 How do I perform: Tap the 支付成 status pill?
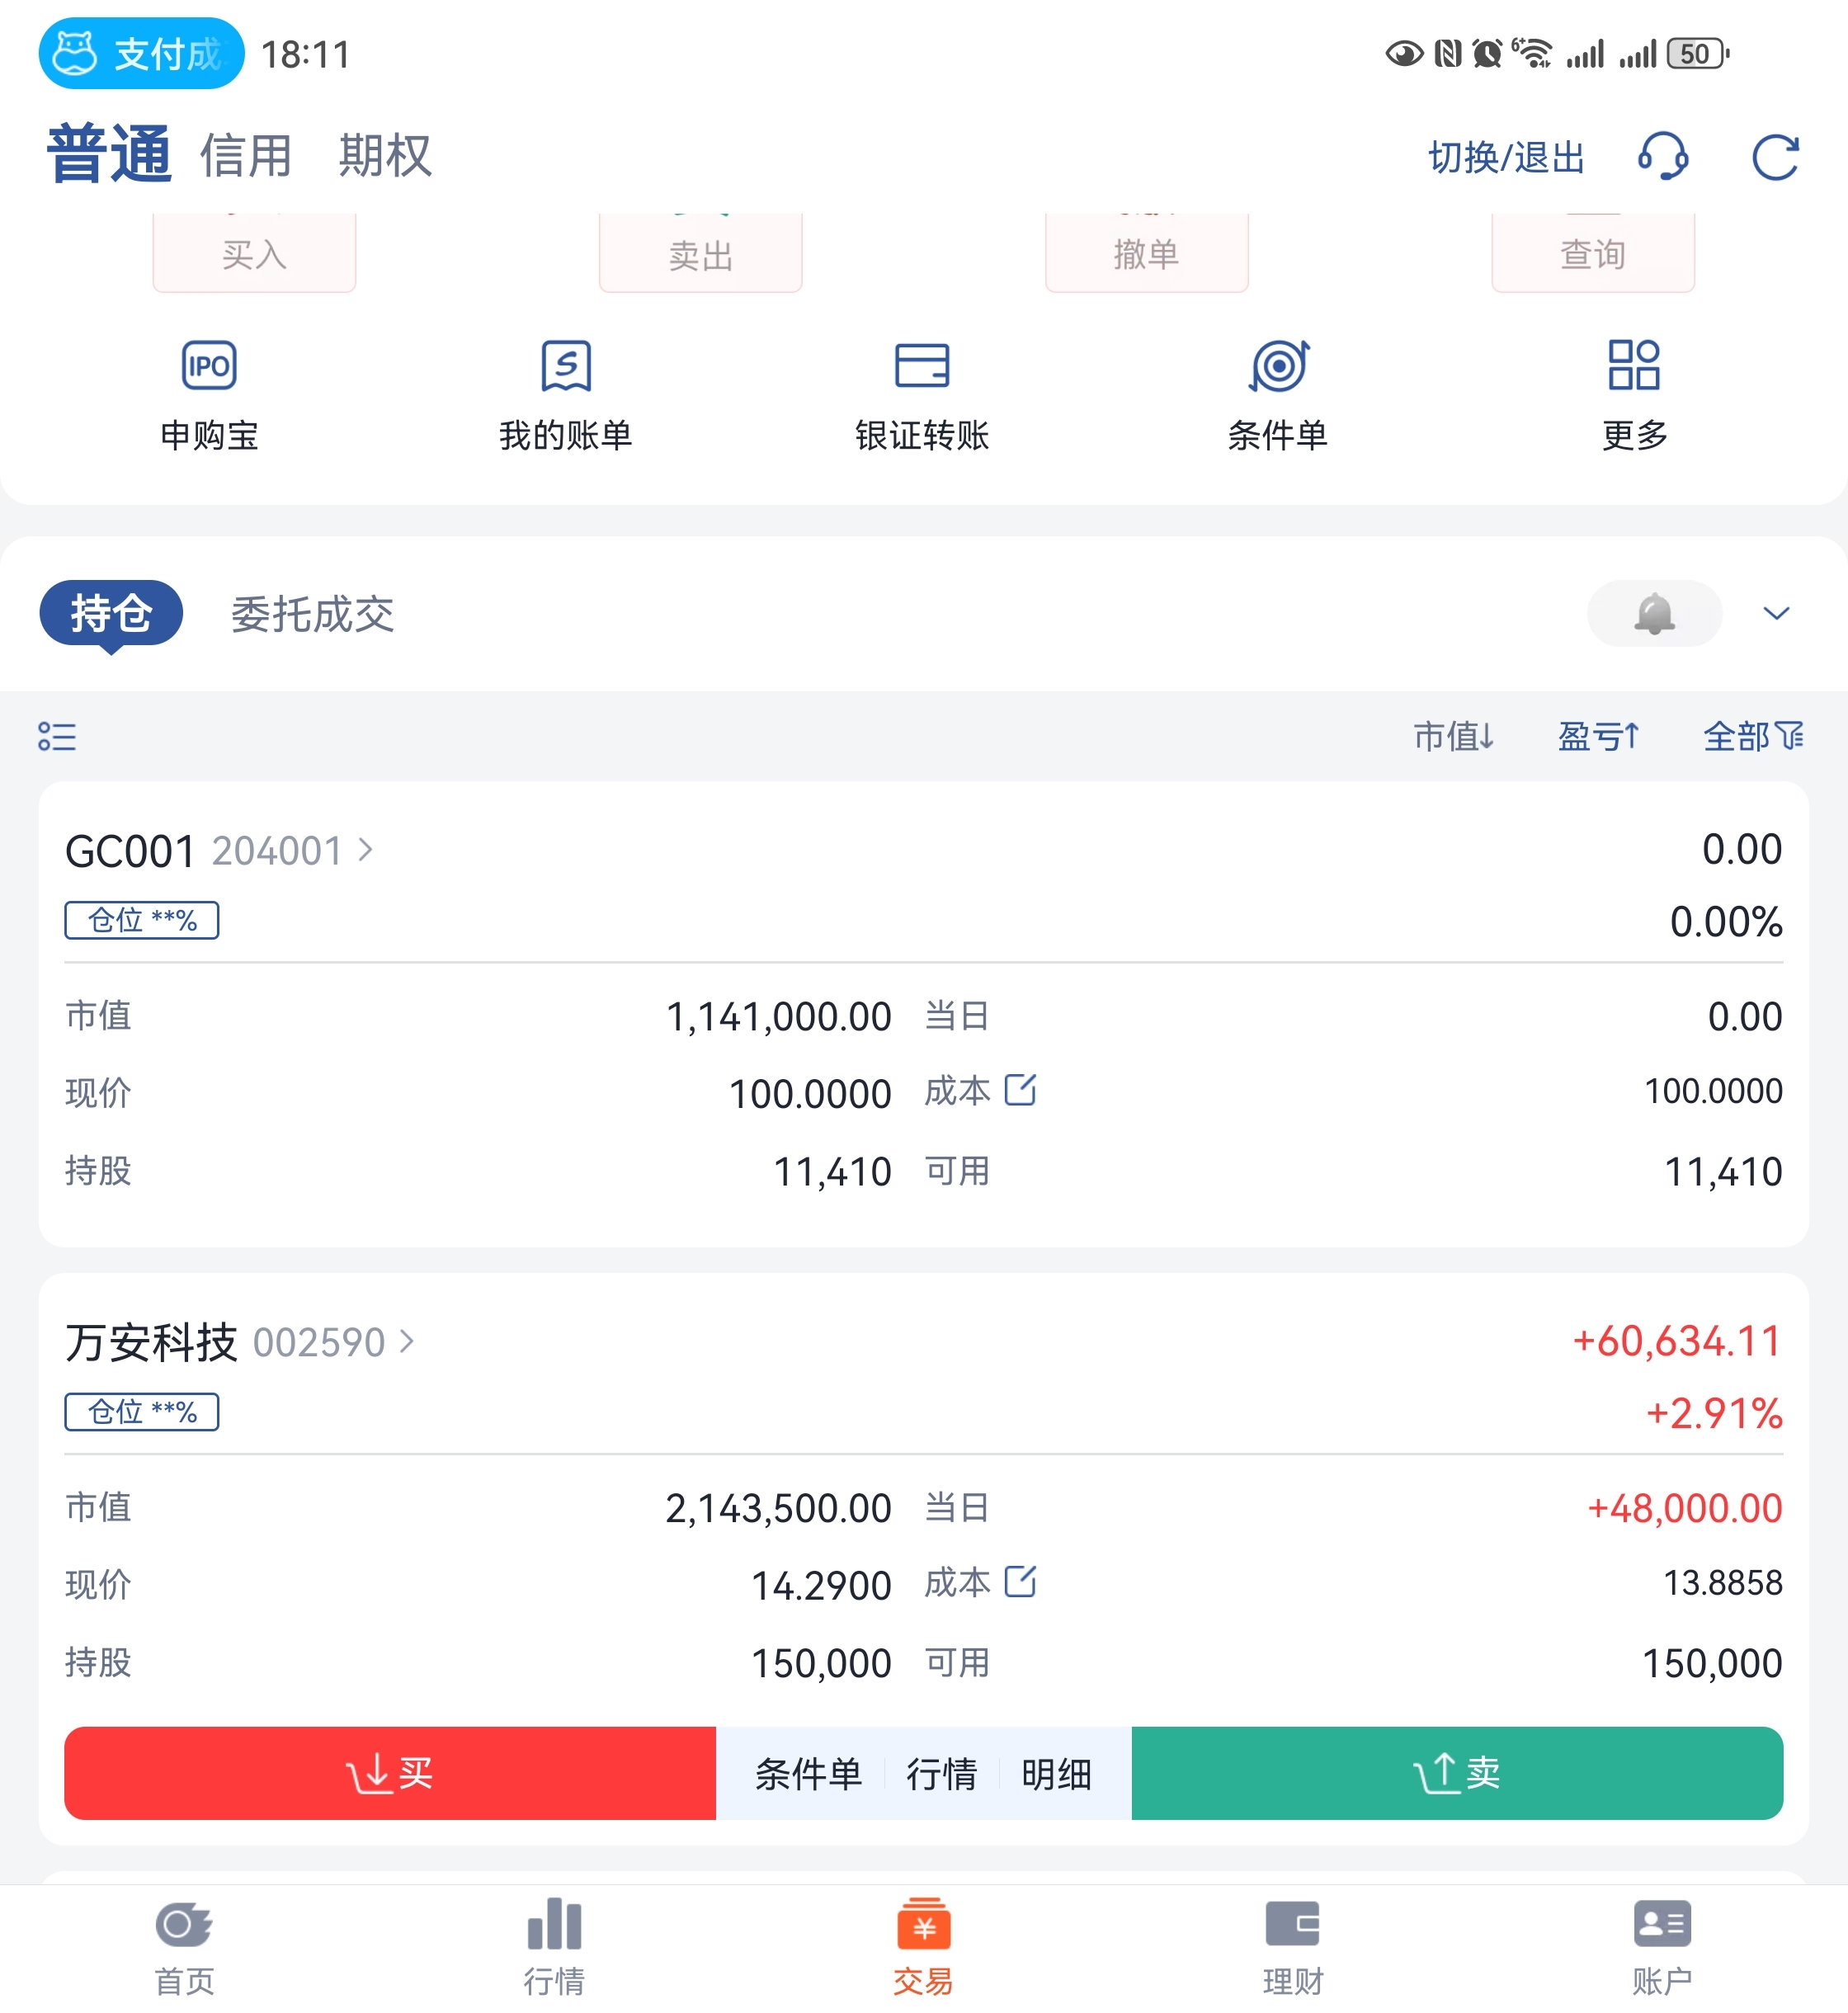pyautogui.click(x=141, y=54)
